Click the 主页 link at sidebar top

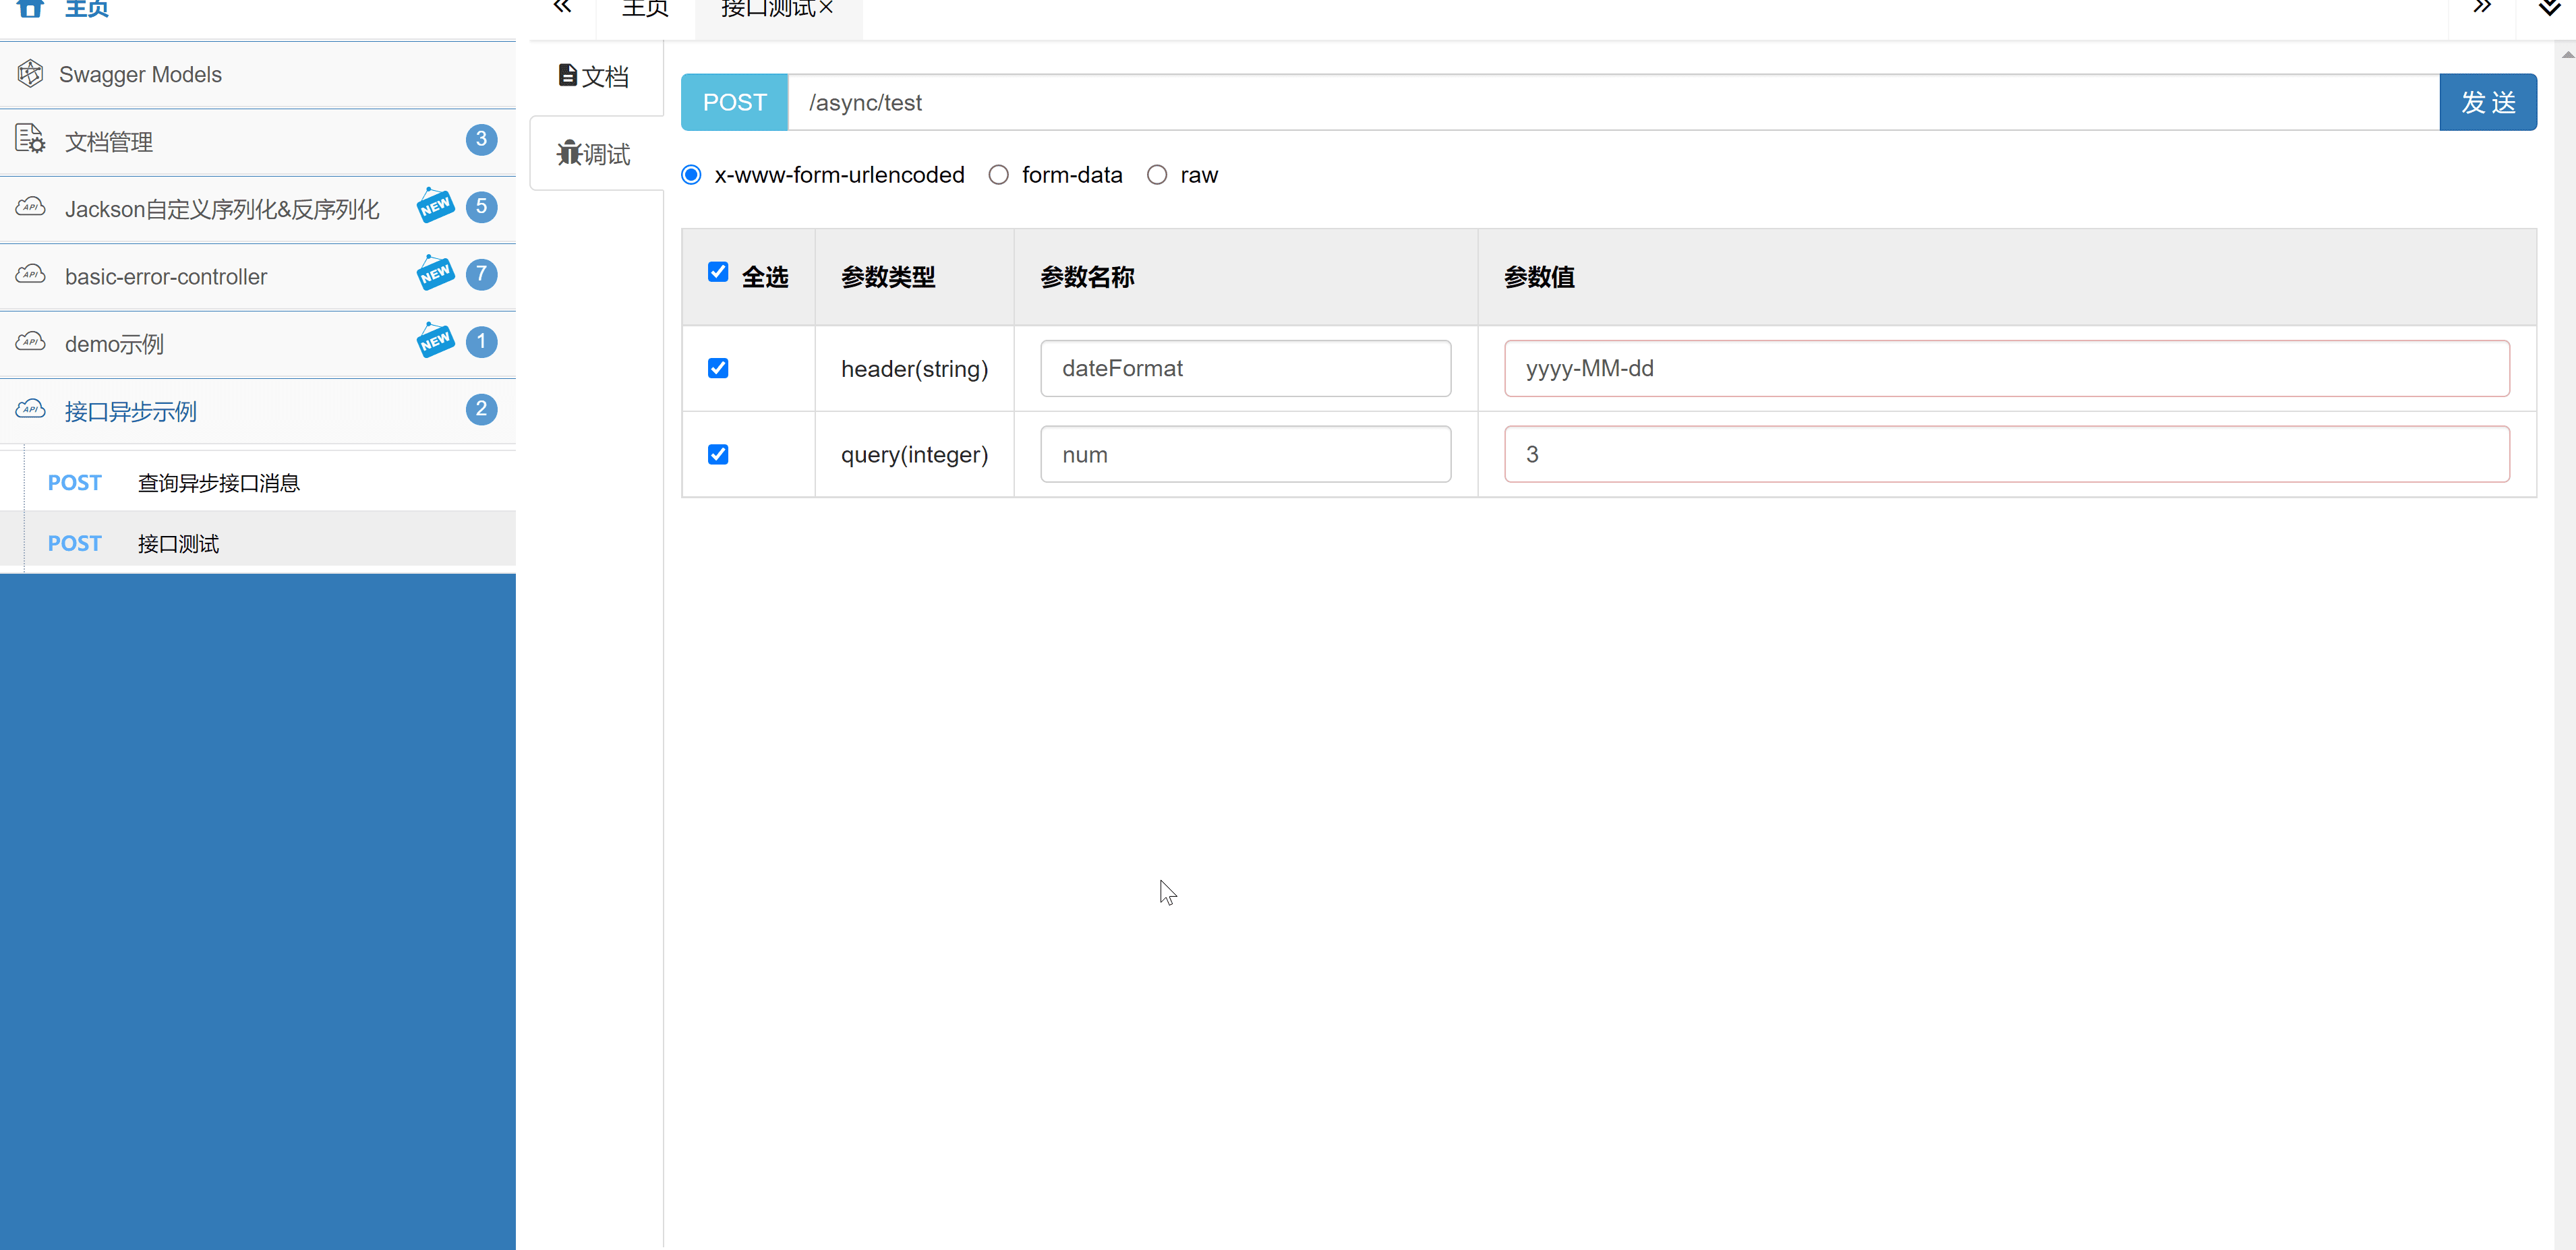coord(86,9)
